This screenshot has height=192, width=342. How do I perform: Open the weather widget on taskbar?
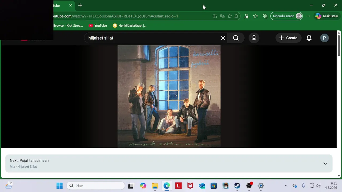coord(9,186)
